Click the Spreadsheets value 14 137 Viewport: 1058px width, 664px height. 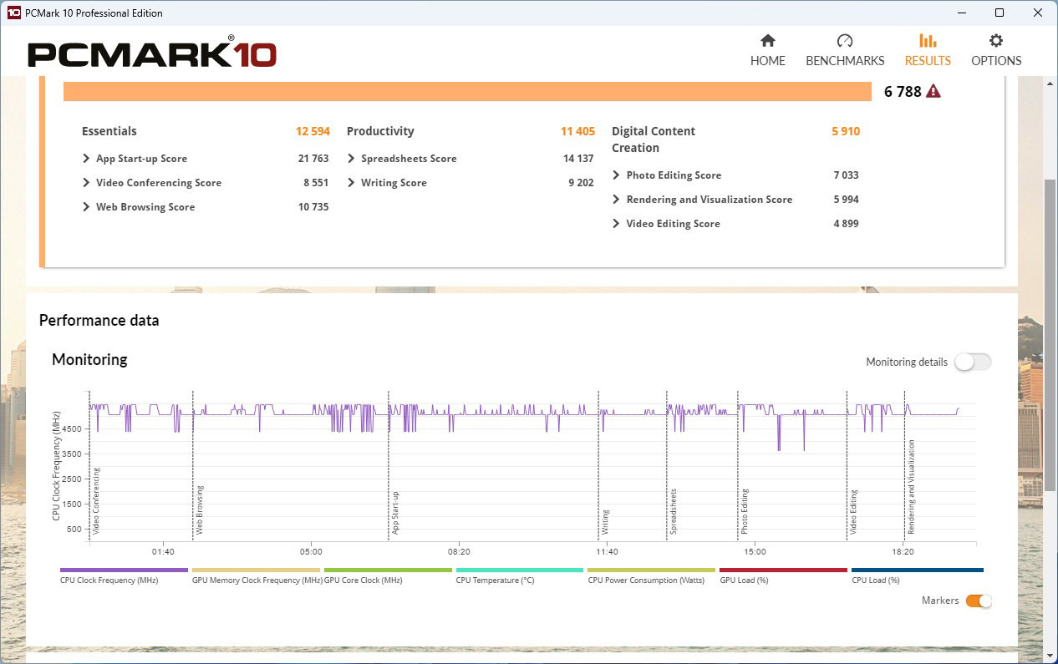tap(578, 159)
